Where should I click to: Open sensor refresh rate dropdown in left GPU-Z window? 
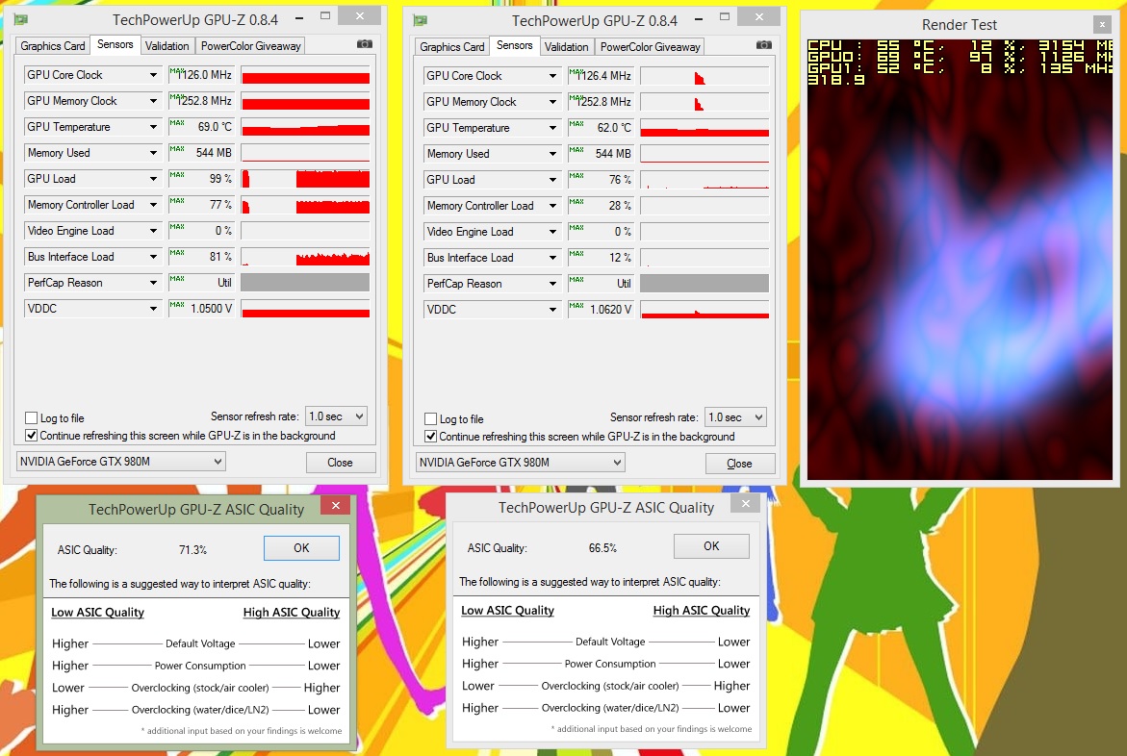337,416
